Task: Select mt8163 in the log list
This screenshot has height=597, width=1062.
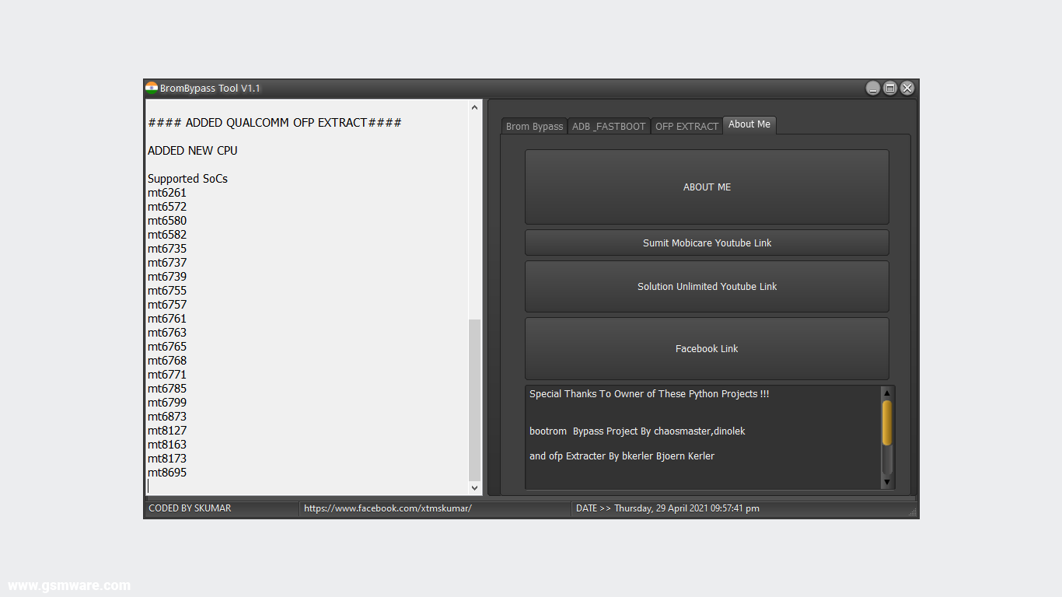Action: click(x=167, y=445)
